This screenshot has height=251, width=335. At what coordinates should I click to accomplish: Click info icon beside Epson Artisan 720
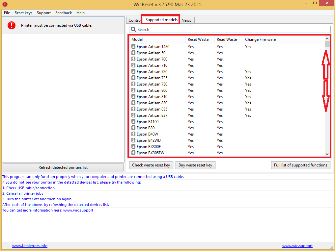[x=133, y=71]
